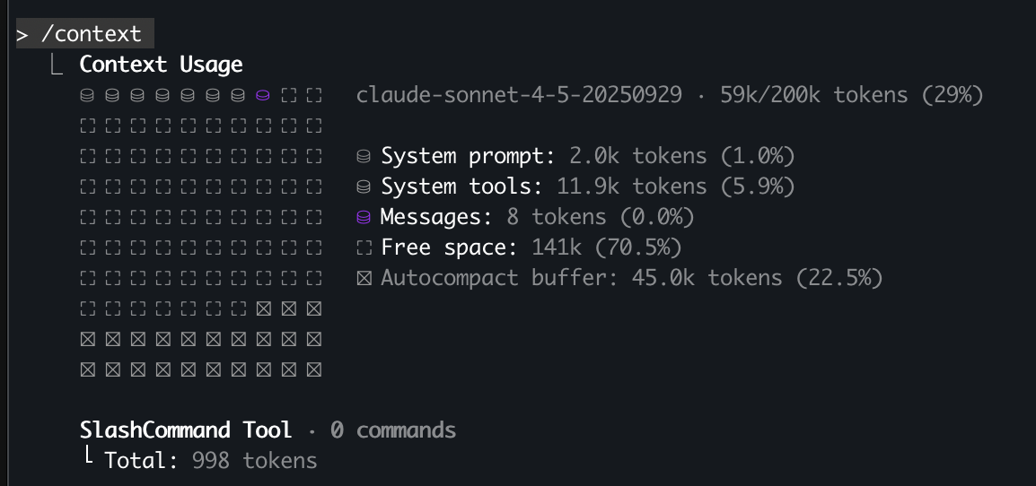1036x486 pixels.
Task: Select the SlashCommand Tool heading
Action: 186,430
